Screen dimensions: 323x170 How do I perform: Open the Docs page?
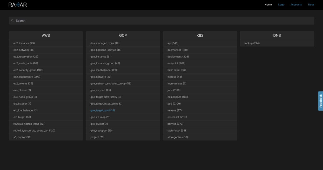point(311,5)
